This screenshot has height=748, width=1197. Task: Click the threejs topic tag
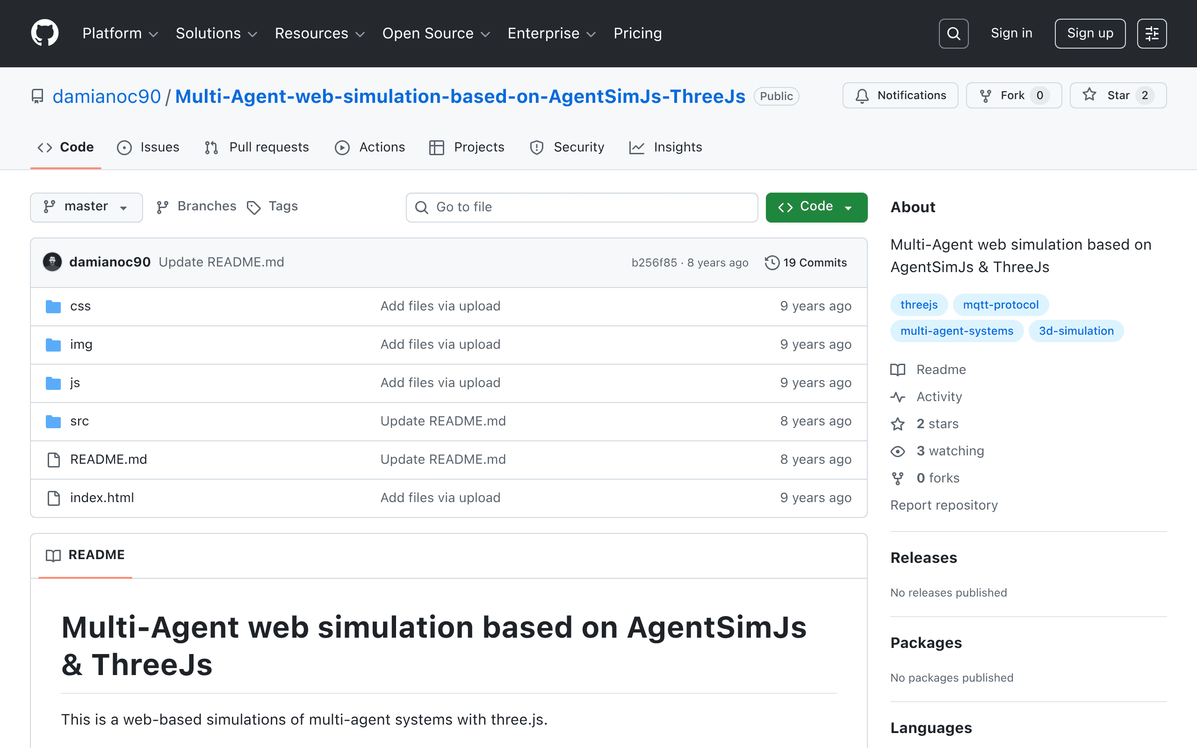[x=919, y=305]
